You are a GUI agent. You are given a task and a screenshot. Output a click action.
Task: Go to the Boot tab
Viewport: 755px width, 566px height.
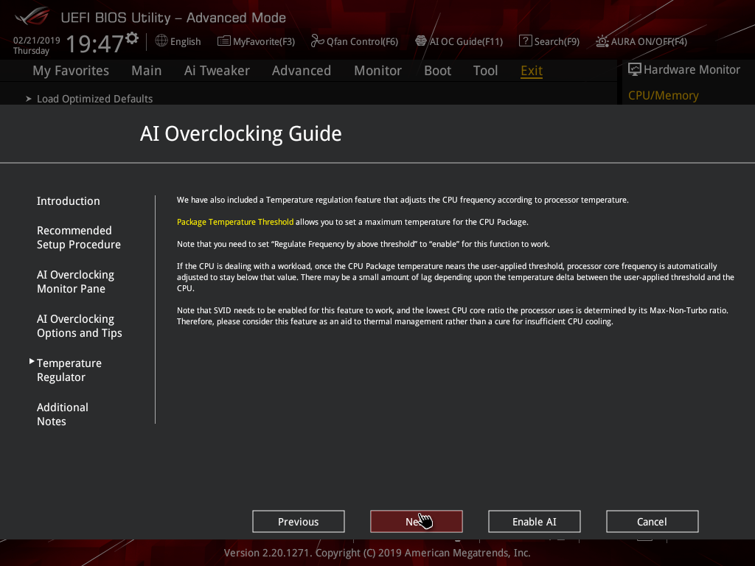click(437, 71)
